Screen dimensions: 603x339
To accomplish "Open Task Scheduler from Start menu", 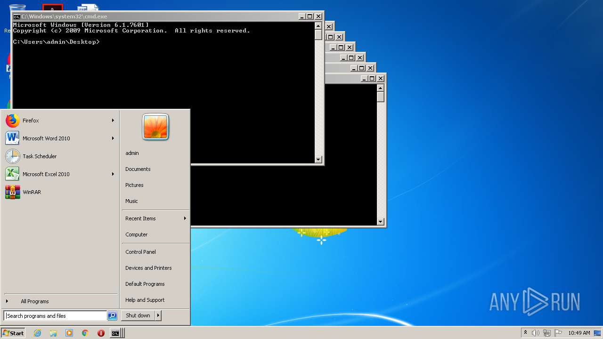I will [60, 156].
